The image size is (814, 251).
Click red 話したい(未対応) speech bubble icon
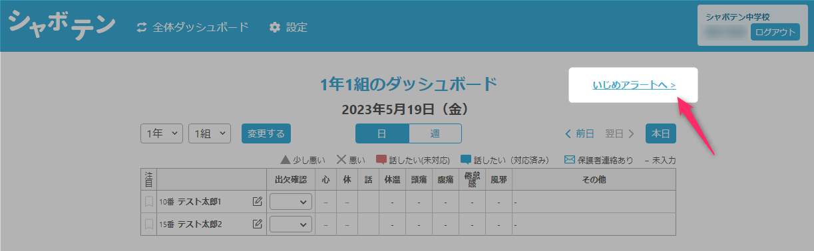pyautogui.click(x=381, y=160)
